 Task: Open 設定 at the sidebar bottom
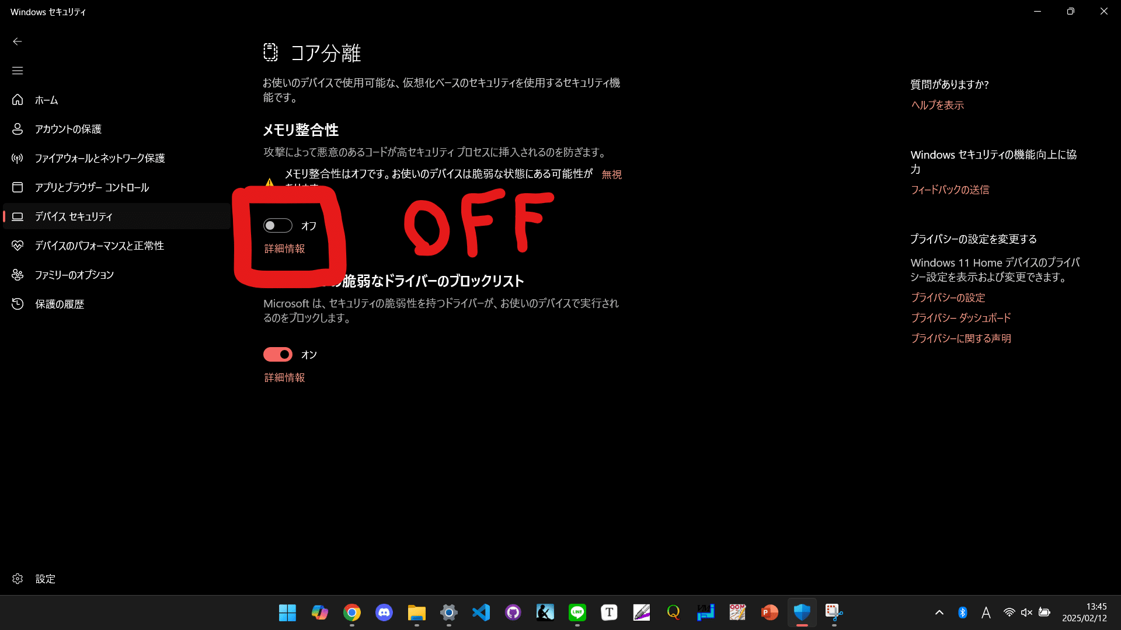pyautogui.click(x=117, y=579)
